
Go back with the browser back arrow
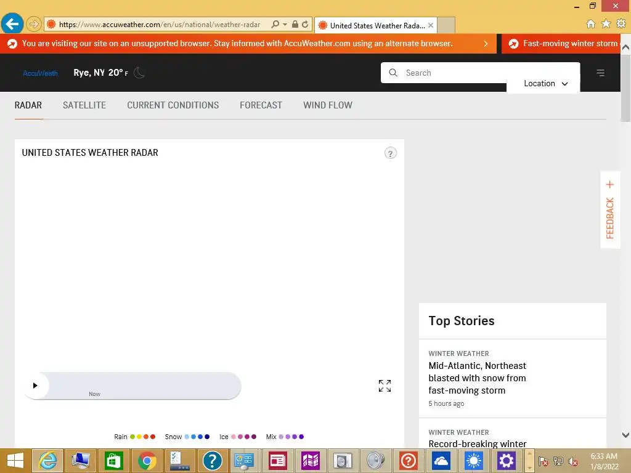[x=12, y=24]
